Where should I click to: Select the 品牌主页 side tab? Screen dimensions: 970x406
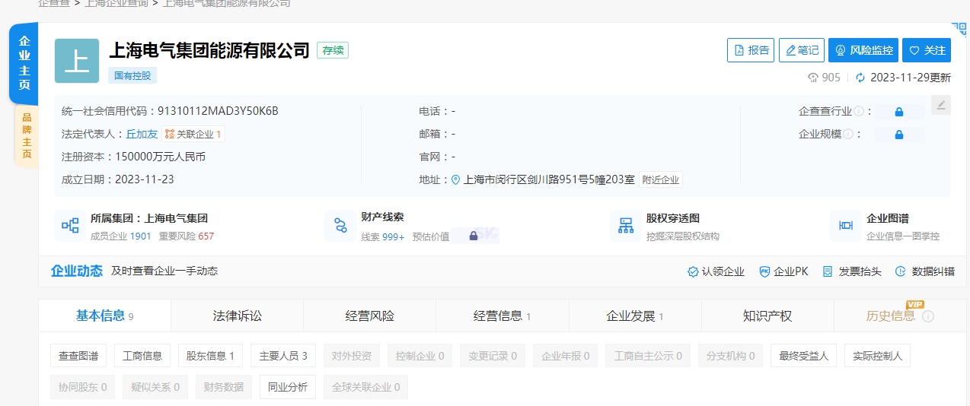tap(26, 135)
